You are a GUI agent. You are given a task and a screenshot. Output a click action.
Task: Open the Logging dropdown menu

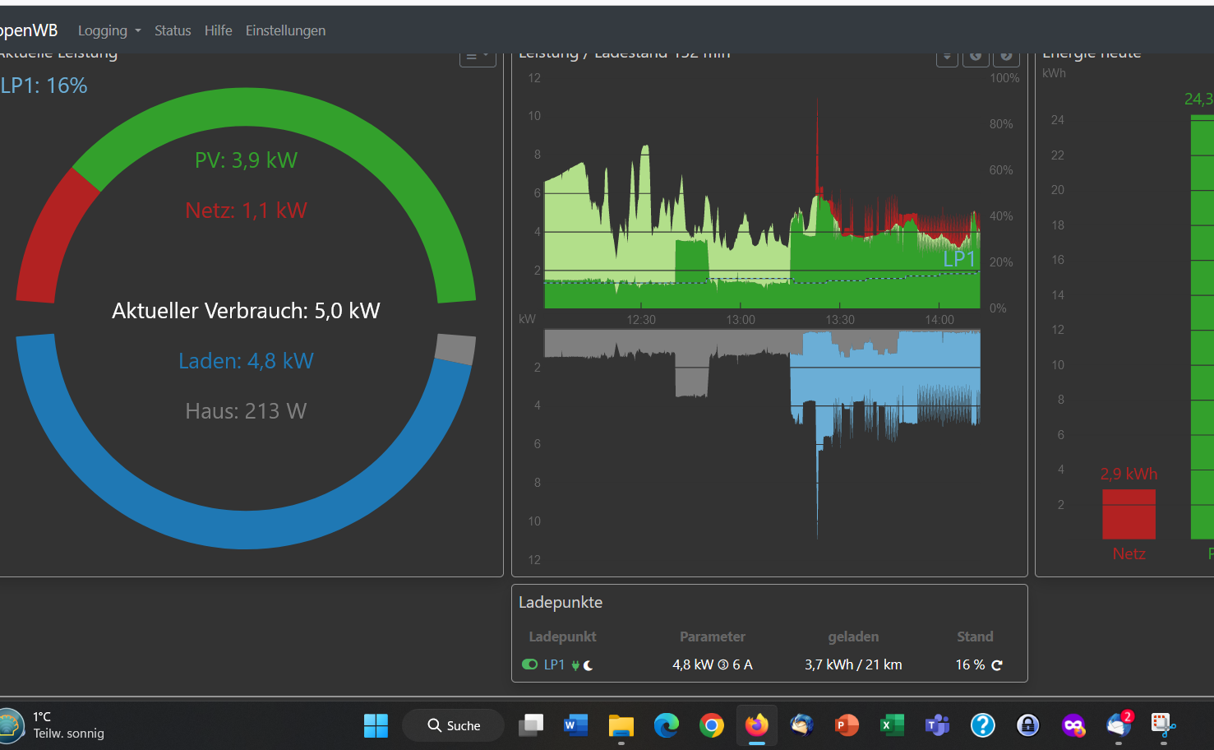click(x=108, y=30)
